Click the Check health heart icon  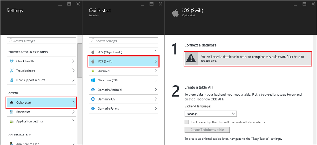click(12, 61)
